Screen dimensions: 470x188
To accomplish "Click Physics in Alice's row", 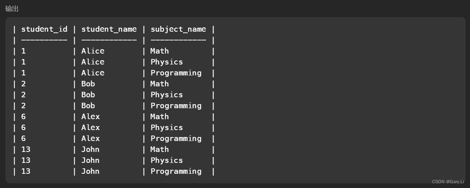I will [x=167, y=62].
